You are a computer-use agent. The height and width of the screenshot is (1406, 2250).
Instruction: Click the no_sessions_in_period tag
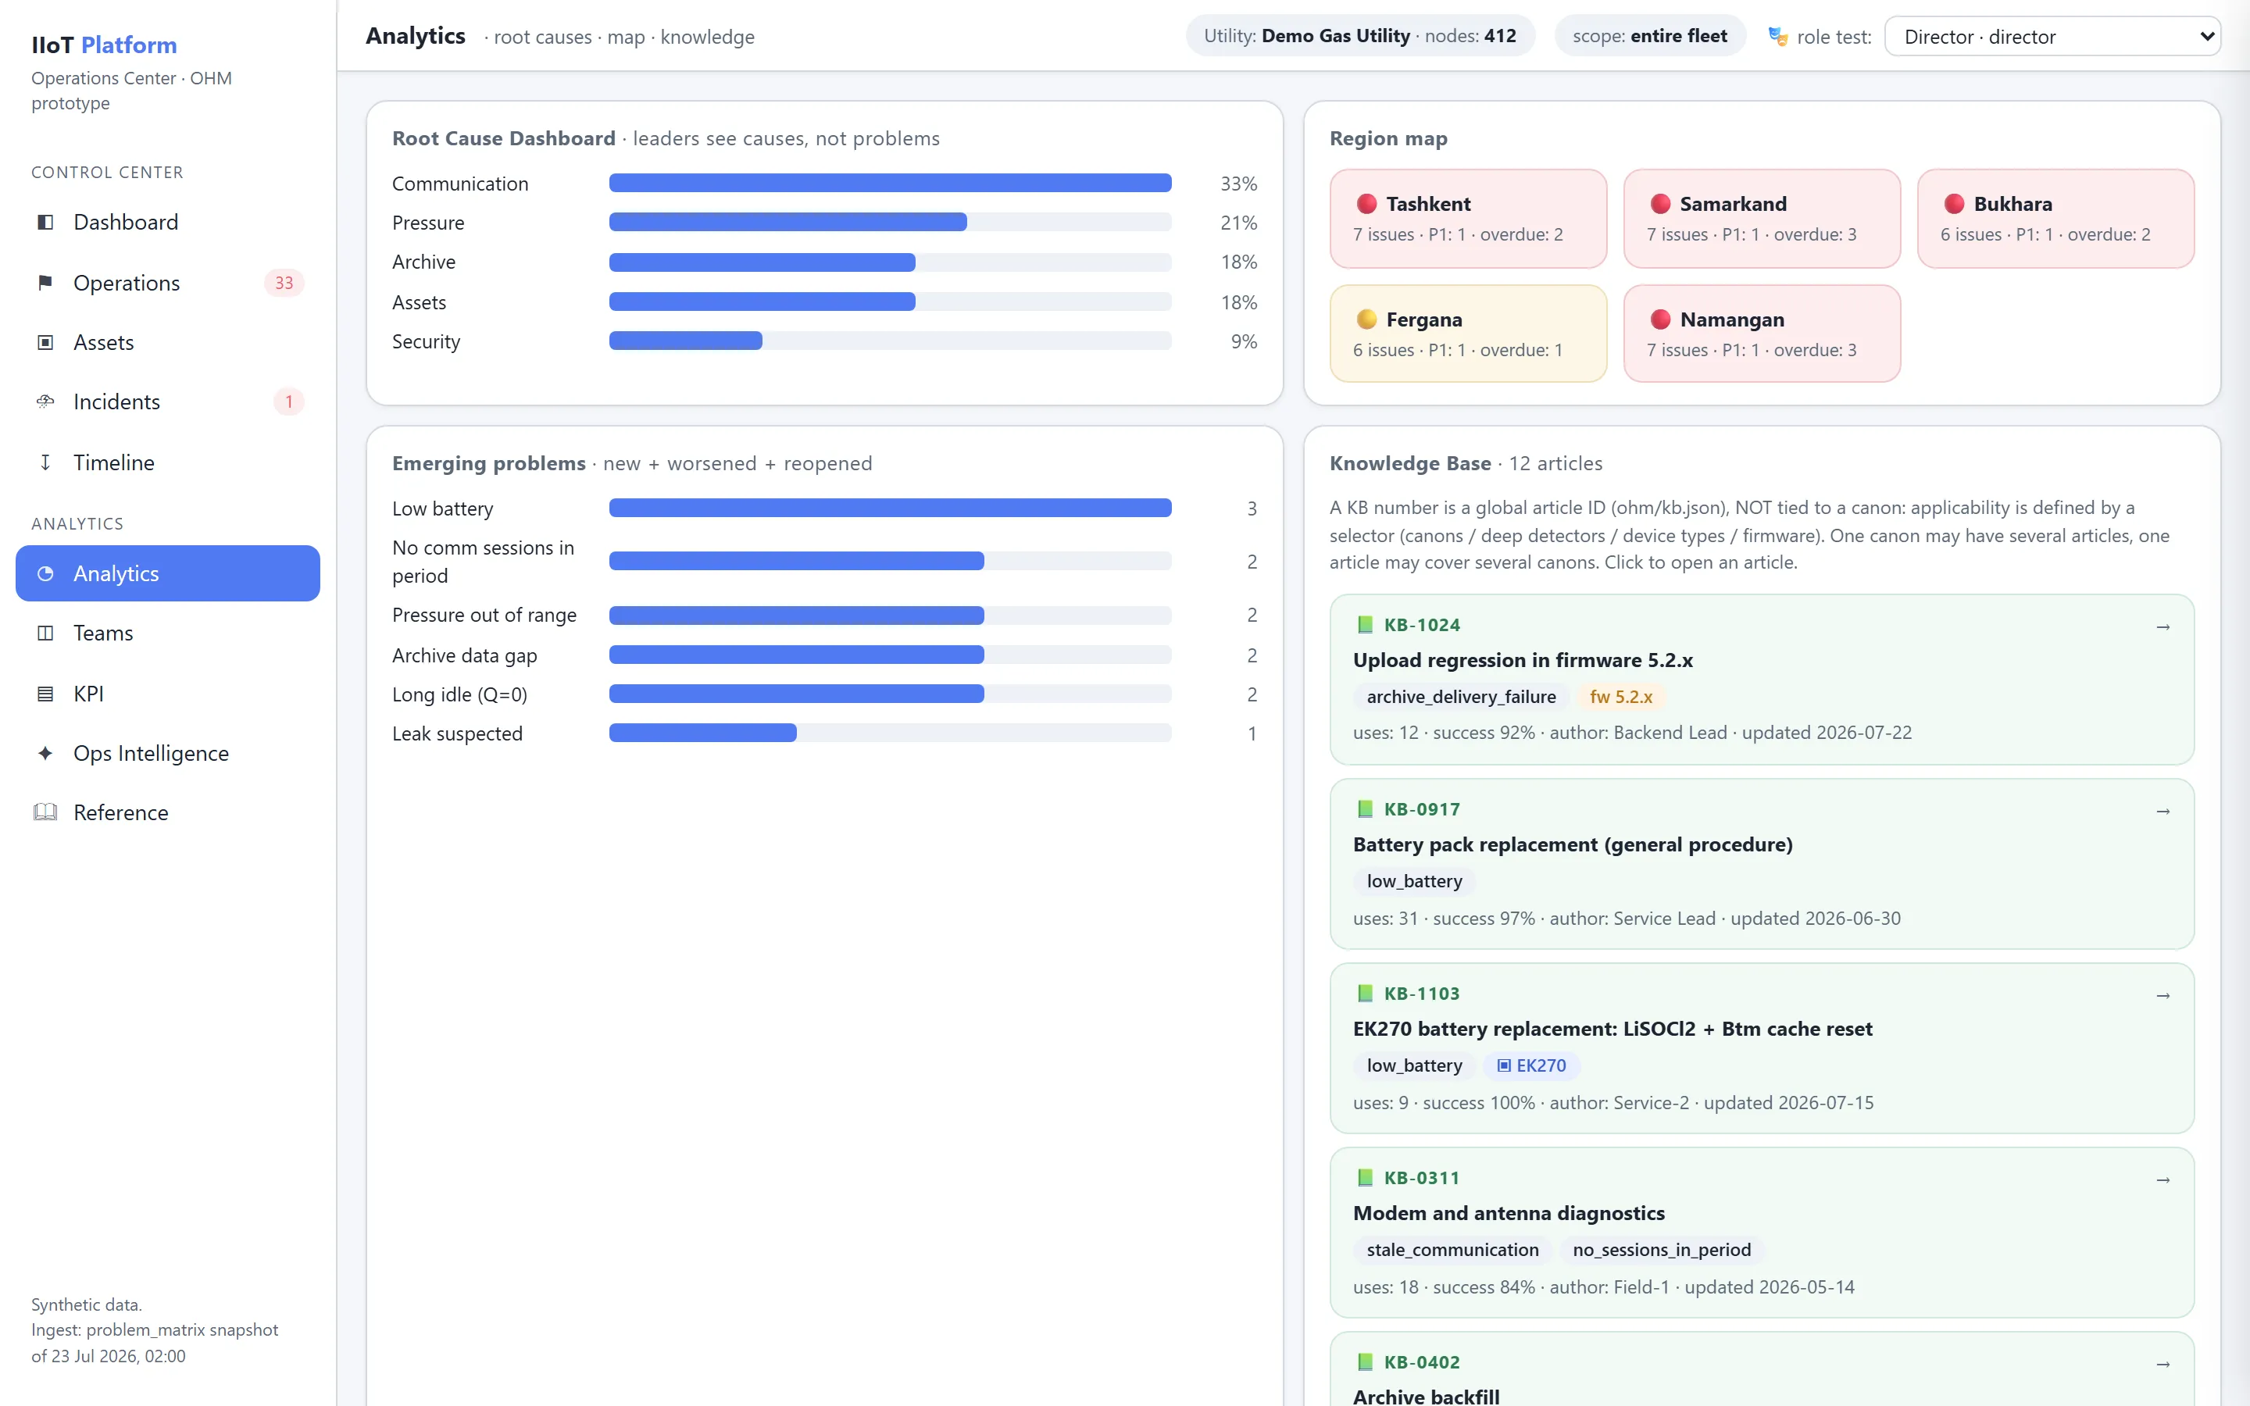[x=1662, y=1250]
